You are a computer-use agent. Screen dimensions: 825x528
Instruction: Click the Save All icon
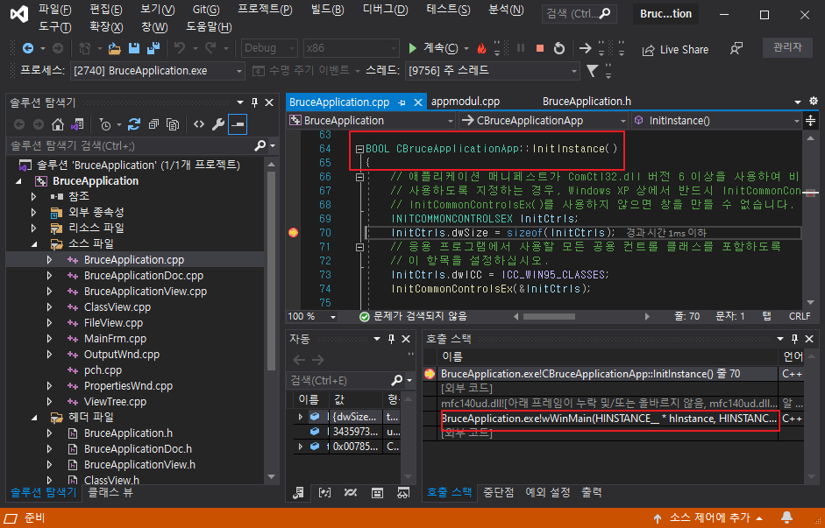[x=153, y=48]
